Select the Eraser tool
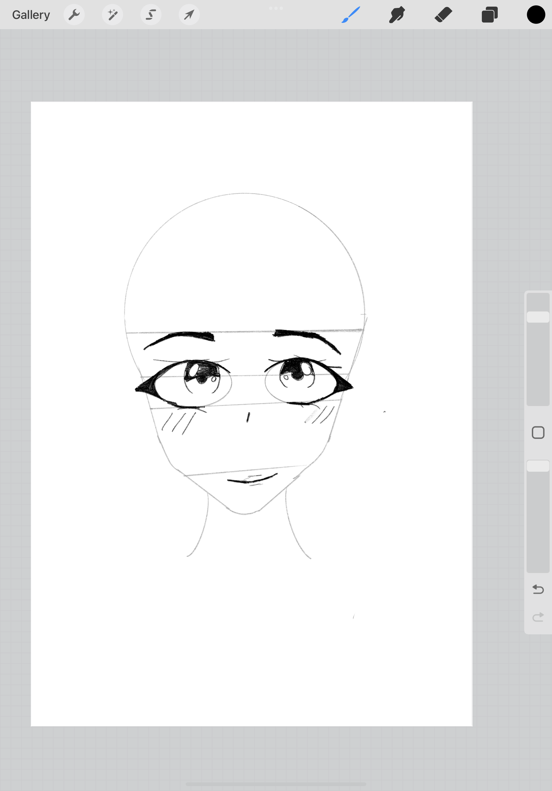Screen dimensions: 552x791 (x=443, y=15)
